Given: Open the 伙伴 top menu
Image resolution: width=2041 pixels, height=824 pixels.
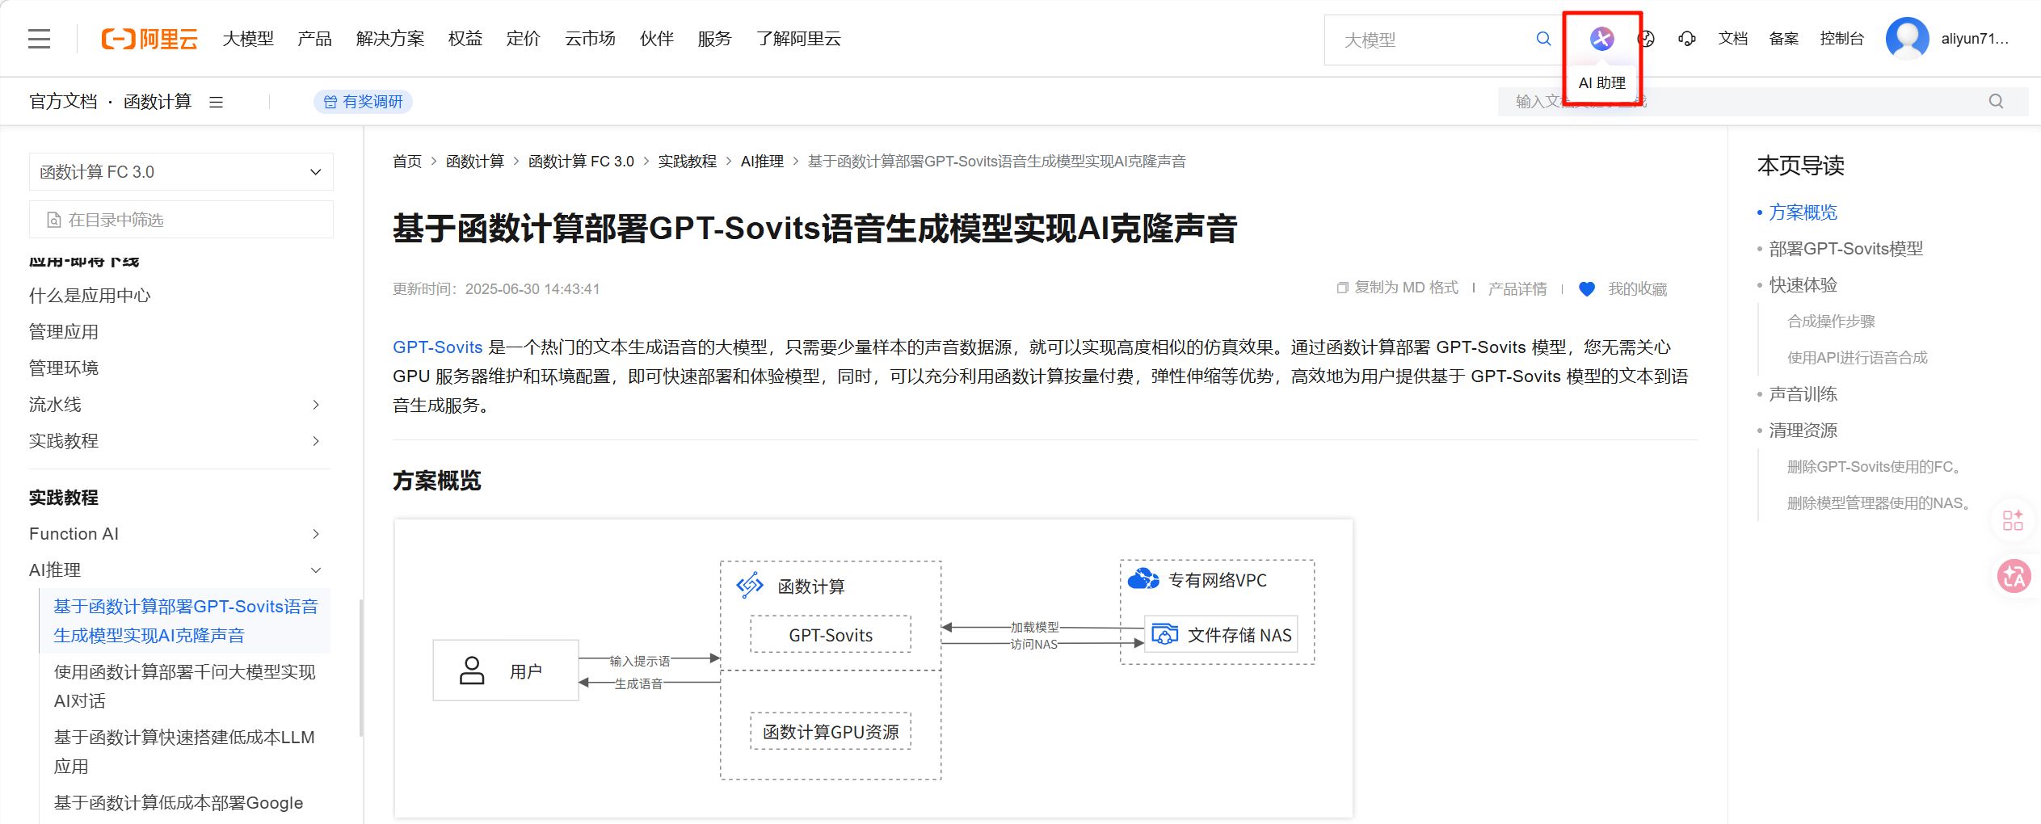Looking at the screenshot, I should [x=656, y=39].
